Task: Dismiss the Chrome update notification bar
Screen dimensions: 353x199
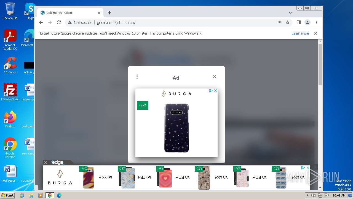Action: (316, 33)
